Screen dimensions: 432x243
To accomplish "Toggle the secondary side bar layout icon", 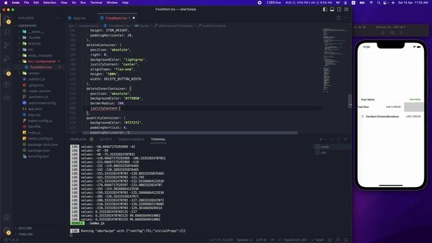I will pos(339,9).
